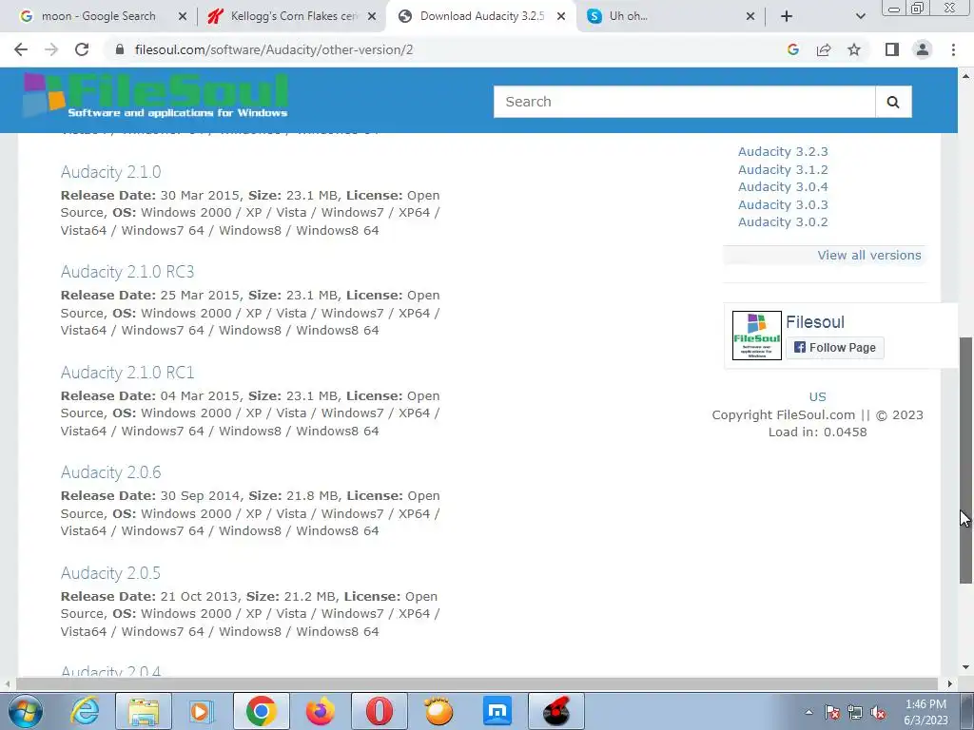Open Audacity 2.1.0 link
Screen dimensions: 974x730
(110, 172)
